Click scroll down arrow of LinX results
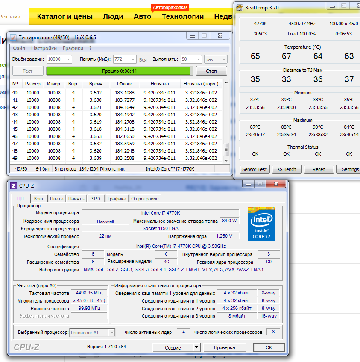 (226, 160)
